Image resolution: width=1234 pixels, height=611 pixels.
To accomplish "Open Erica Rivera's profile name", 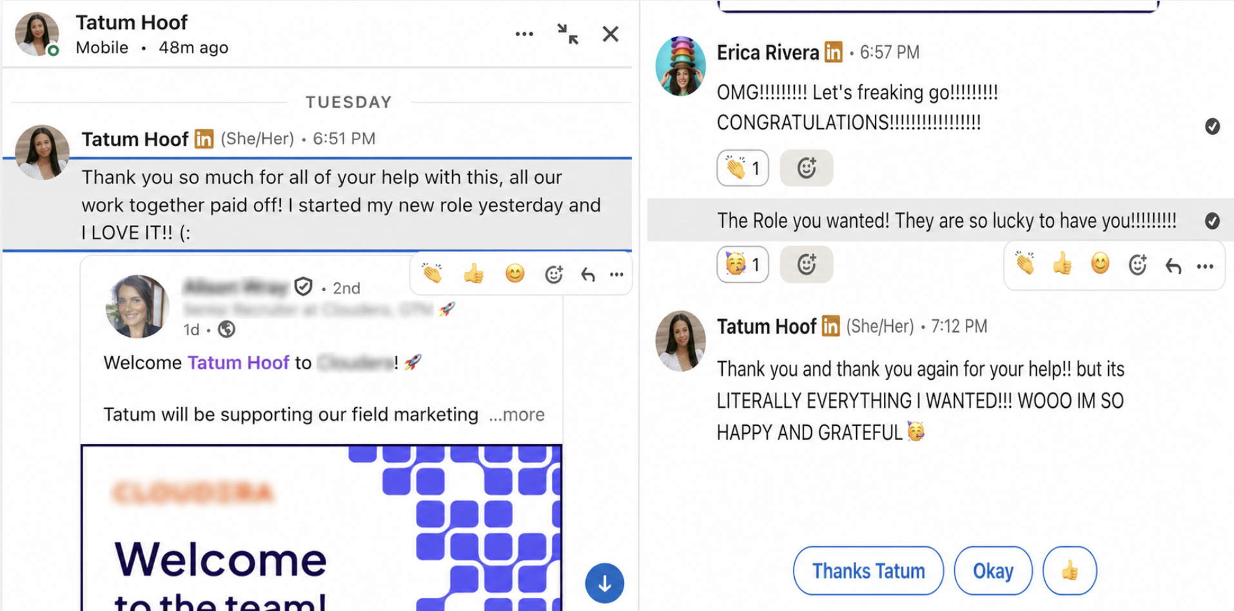I will click(x=768, y=52).
